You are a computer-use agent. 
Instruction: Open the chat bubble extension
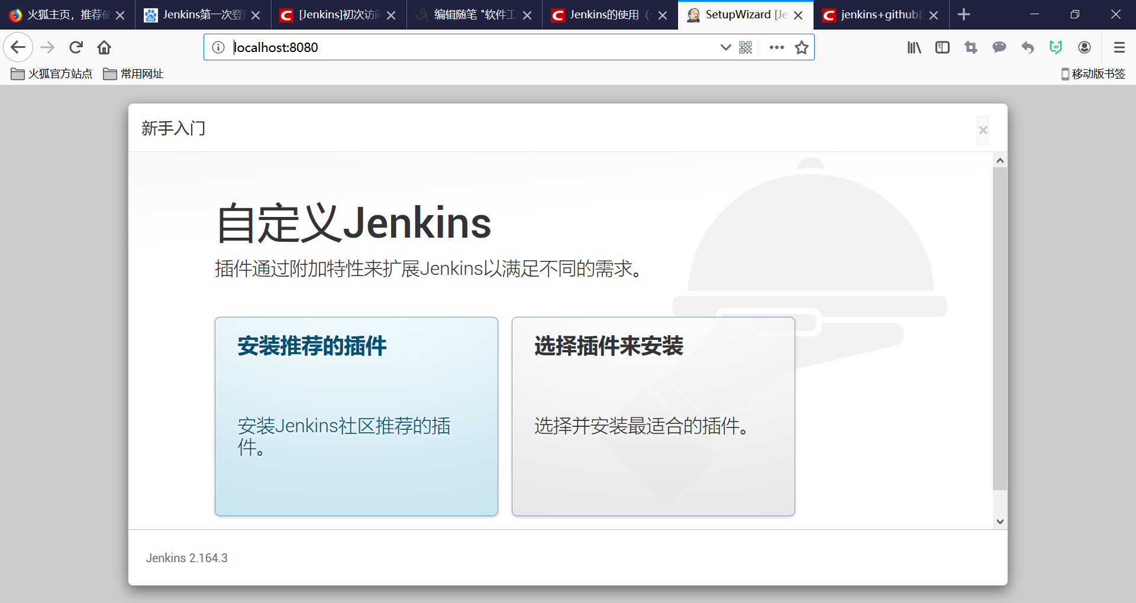999,47
